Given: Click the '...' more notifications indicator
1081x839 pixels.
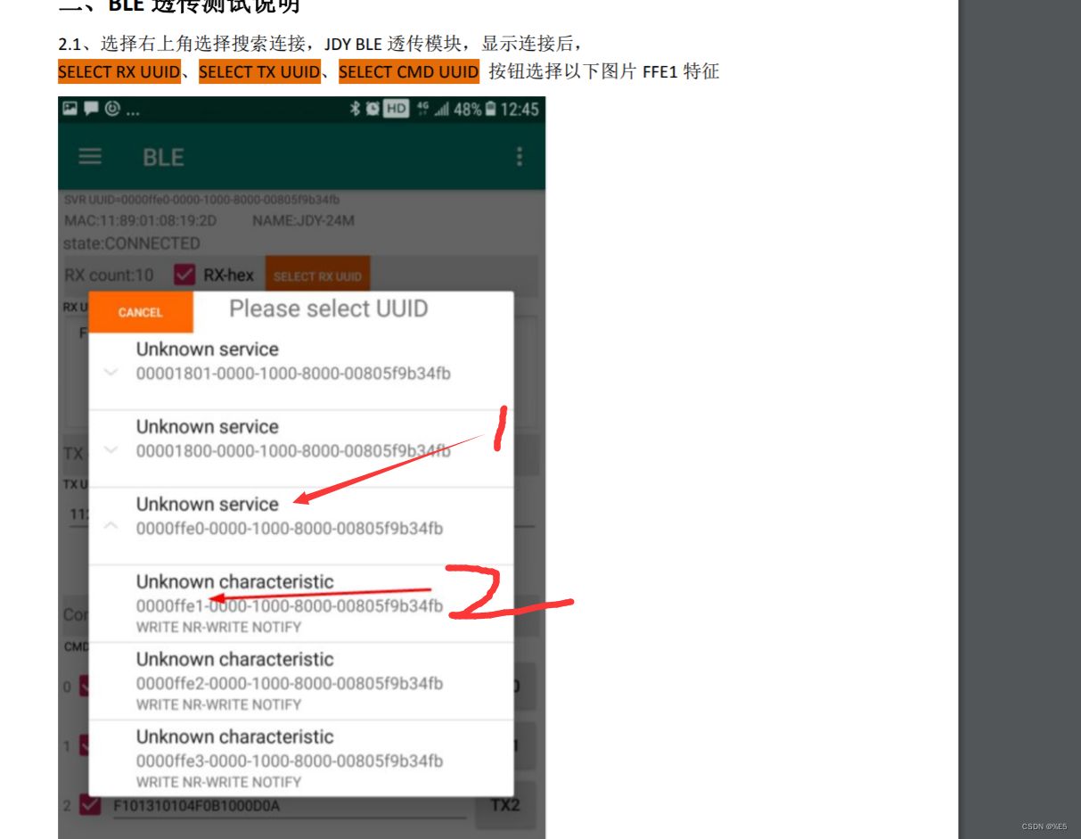Looking at the screenshot, I should 133,111.
